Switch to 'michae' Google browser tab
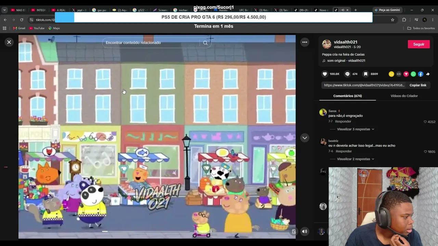 click(x=181, y=10)
